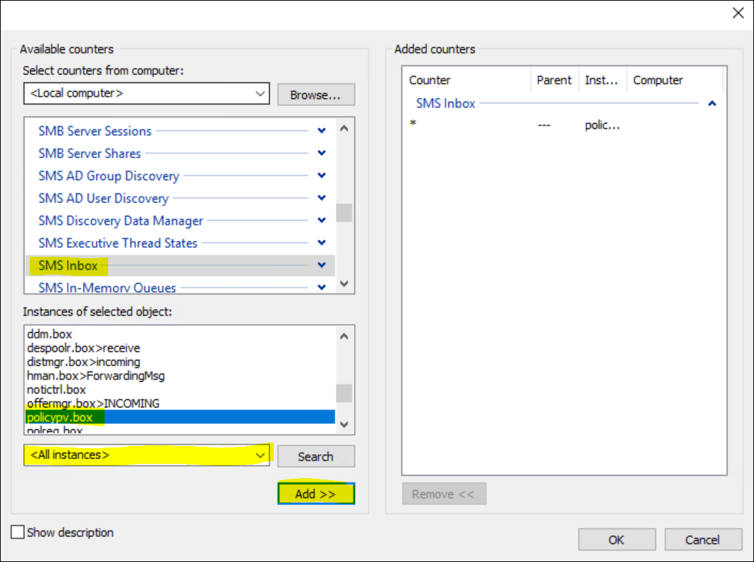Click the counters list scrollbar thumb
Image resolution: width=754 pixels, height=562 pixels.
(x=344, y=213)
